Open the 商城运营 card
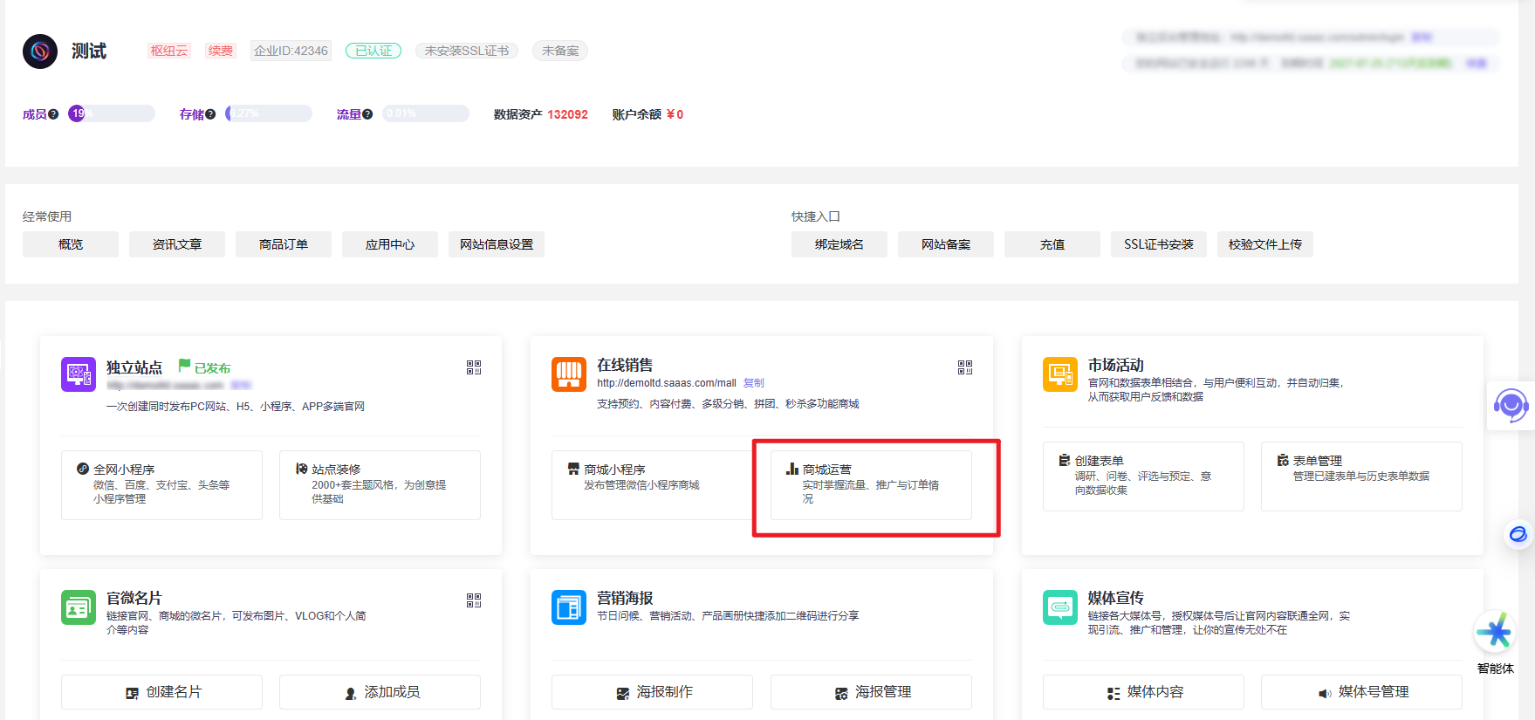 pos(871,485)
